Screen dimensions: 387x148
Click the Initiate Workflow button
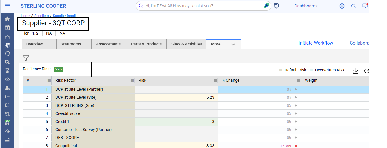(x=318, y=43)
